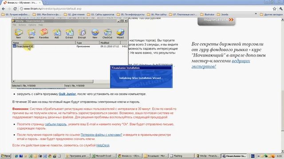Switch to FinamJunior Installation taskbar button

coord(234,156)
